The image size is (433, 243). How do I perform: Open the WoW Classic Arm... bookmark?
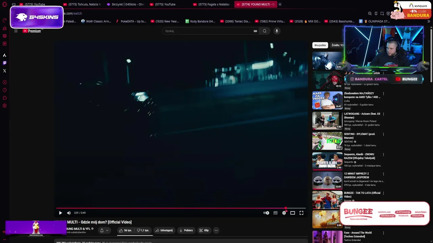pyautogui.click(x=96, y=21)
